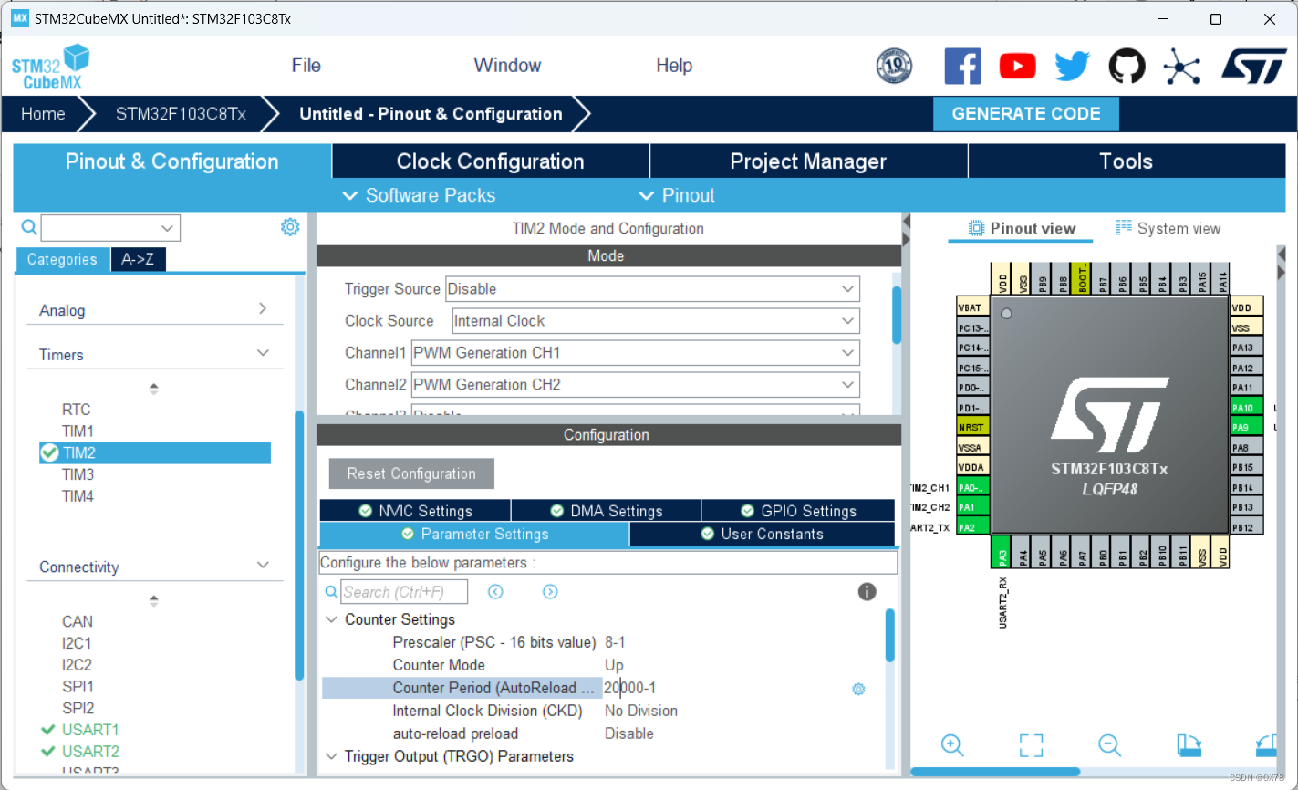Viewport: 1298px width, 790px height.
Task: Collapse Trigger Output (TRGO) Parameters group
Action: tap(331, 756)
